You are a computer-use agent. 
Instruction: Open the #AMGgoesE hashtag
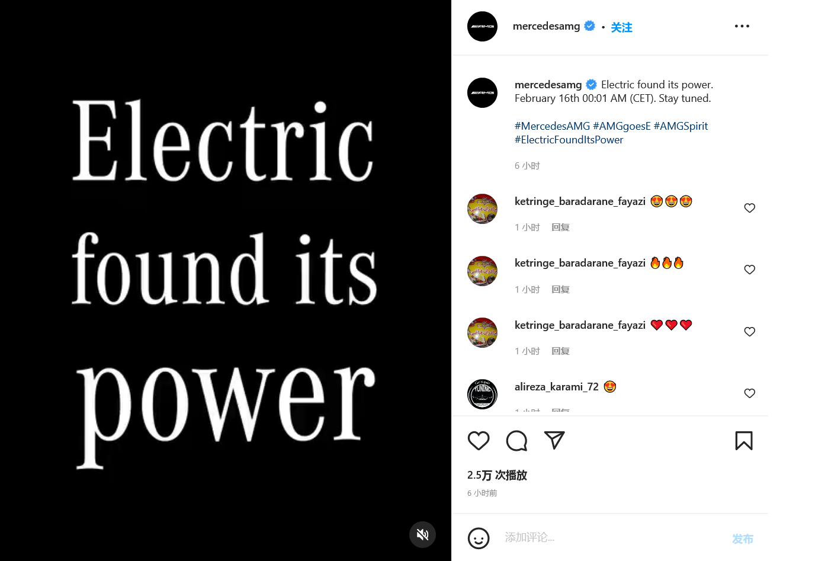(x=622, y=126)
